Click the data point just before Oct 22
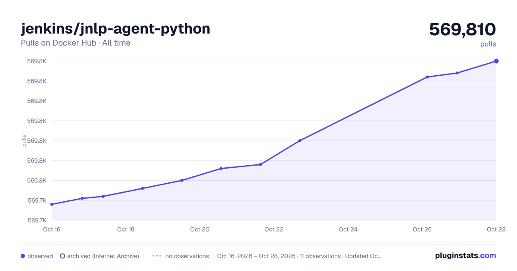The image size is (517, 271). [x=260, y=164]
